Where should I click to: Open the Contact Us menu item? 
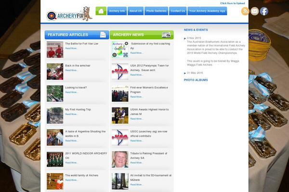click(x=178, y=11)
